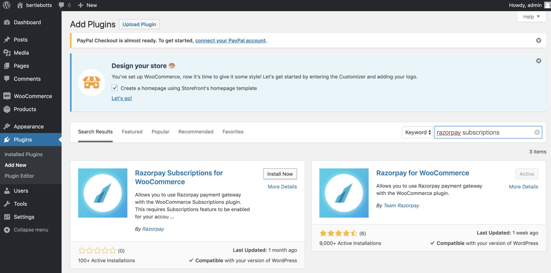Image resolution: width=551 pixels, height=273 pixels.
Task: Click the Appearance paintbrush icon
Action: [x=7, y=126]
